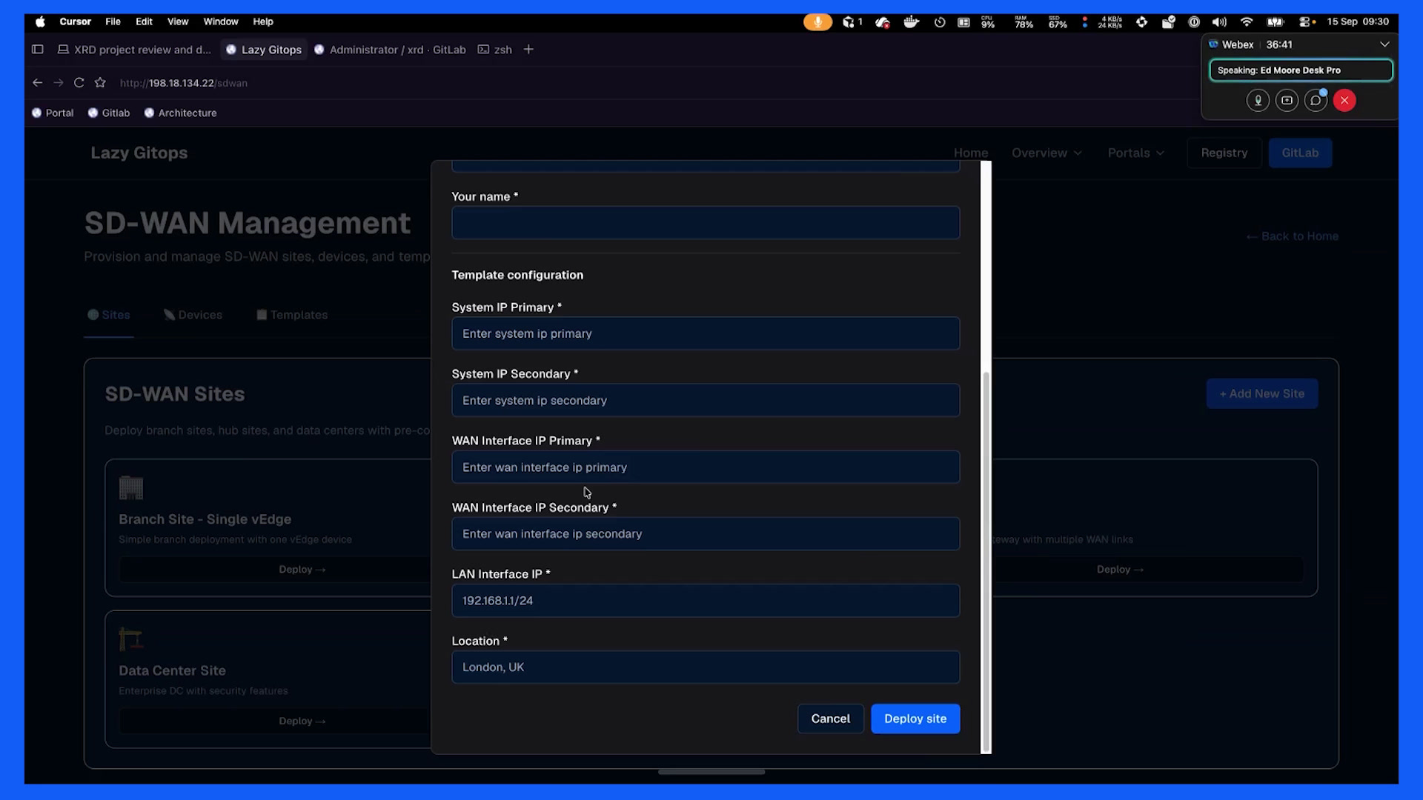Click the browser back arrow
Screen dimensions: 1423x800
37,83
